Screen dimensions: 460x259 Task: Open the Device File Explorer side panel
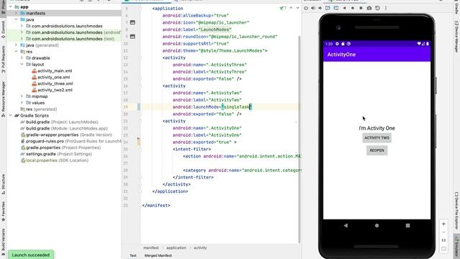456,211
